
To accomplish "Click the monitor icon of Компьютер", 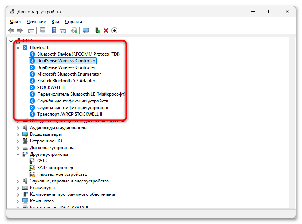I will [x=25, y=201].
